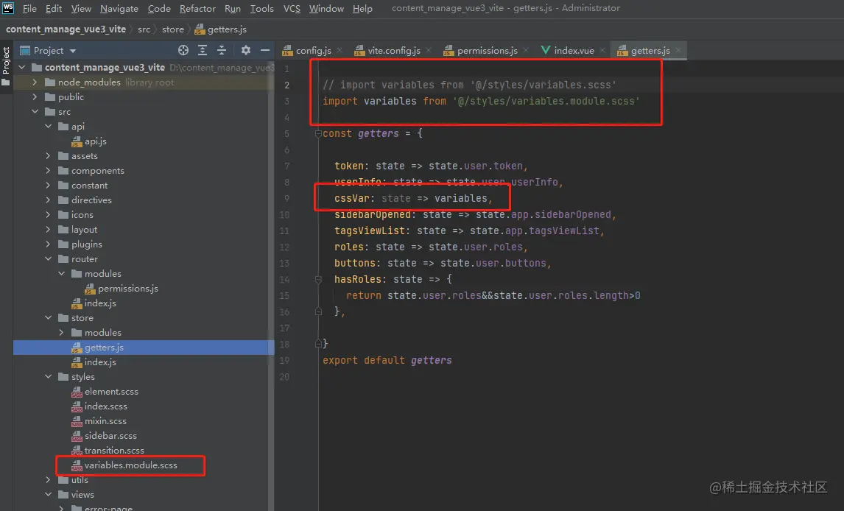This screenshot has width=844, height=511.
Task: Collapse the router folder
Action: pyautogui.click(x=49, y=258)
